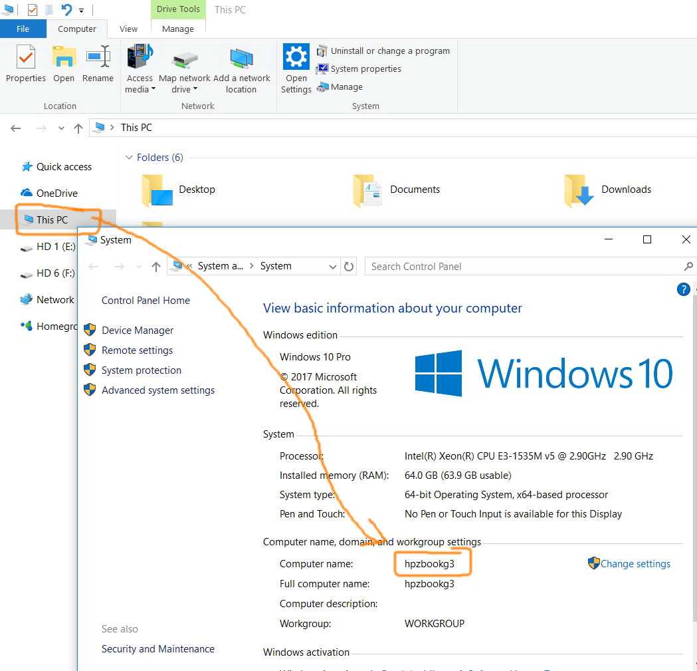Screen dimensions: 697x671
Task: Click the properties checkmark quick access icon
Action: (33, 9)
